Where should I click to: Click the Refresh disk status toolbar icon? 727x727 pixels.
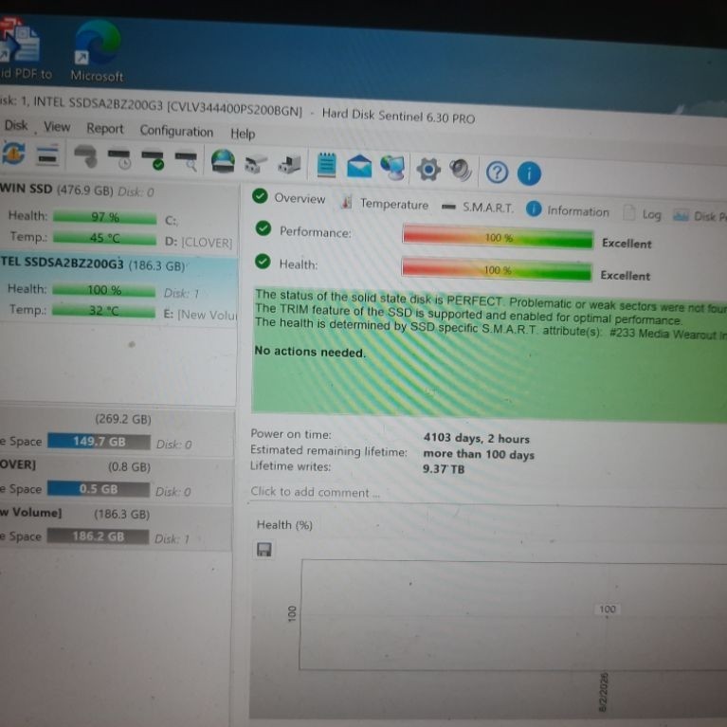(x=13, y=154)
